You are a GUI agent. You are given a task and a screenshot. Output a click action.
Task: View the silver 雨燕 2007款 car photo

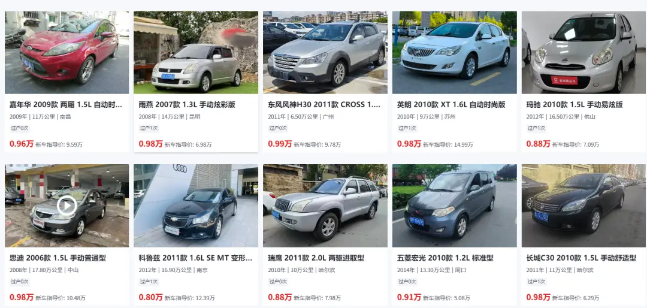coord(196,53)
